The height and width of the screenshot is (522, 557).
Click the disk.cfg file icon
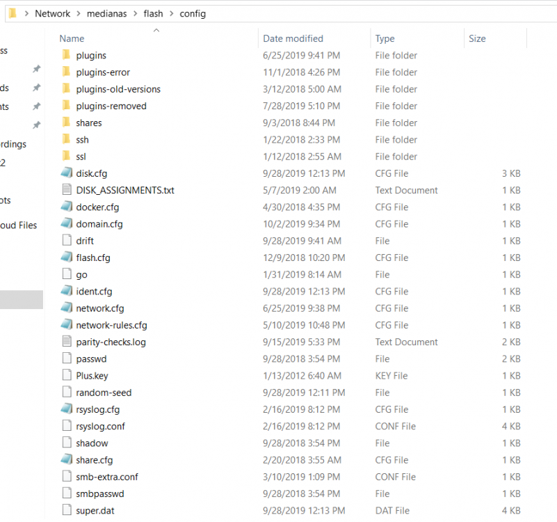(67, 173)
